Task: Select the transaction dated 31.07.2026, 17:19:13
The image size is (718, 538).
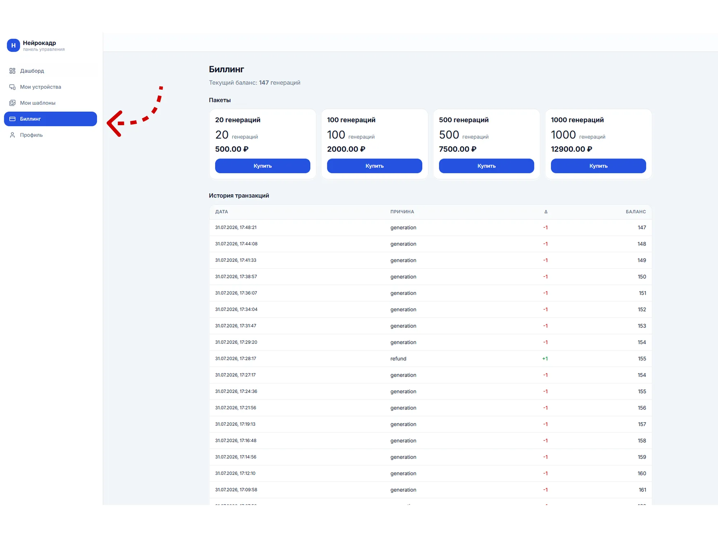Action: [430, 424]
